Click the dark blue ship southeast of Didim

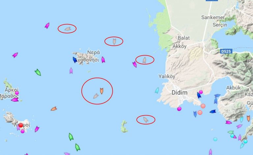point(213,111)
